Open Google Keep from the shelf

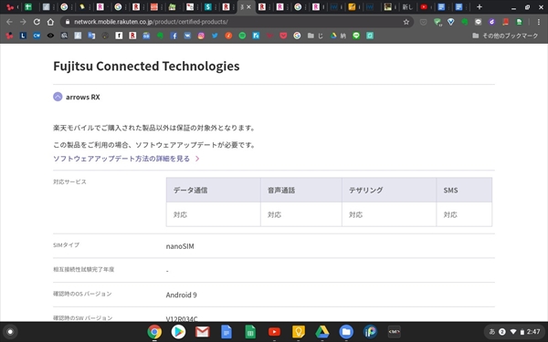click(x=298, y=332)
